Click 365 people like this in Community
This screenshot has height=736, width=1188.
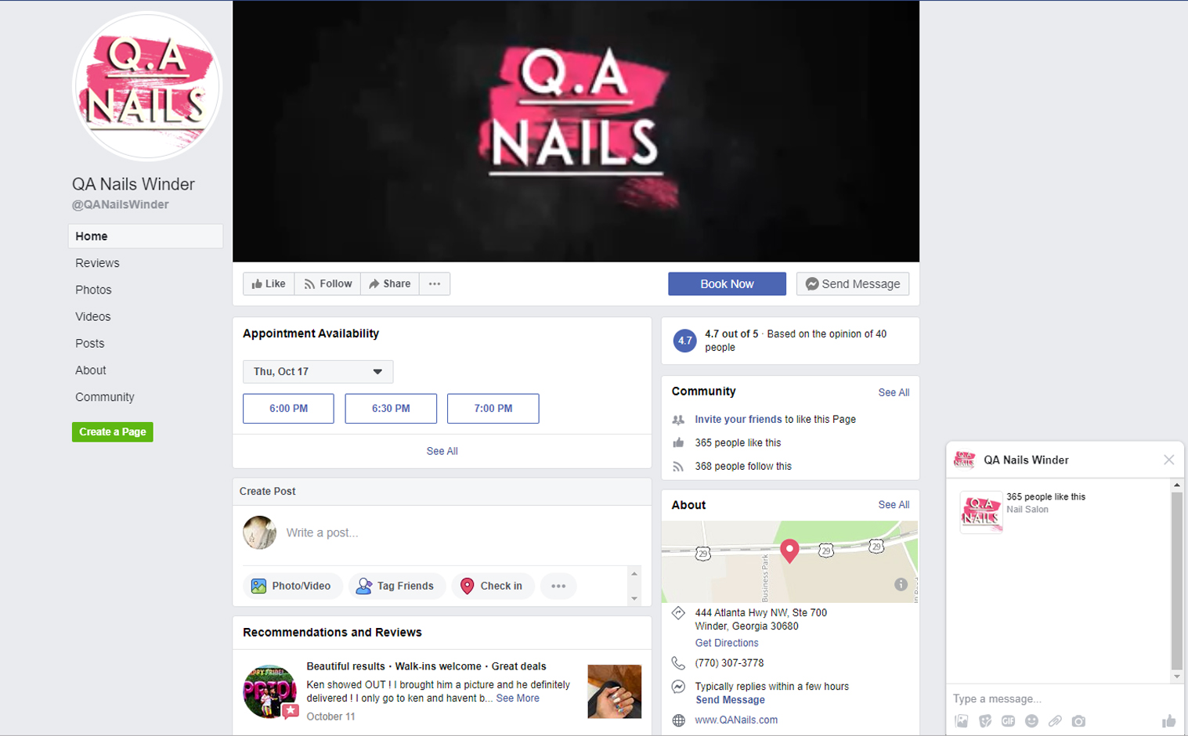pyautogui.click(x=738, y=442)
